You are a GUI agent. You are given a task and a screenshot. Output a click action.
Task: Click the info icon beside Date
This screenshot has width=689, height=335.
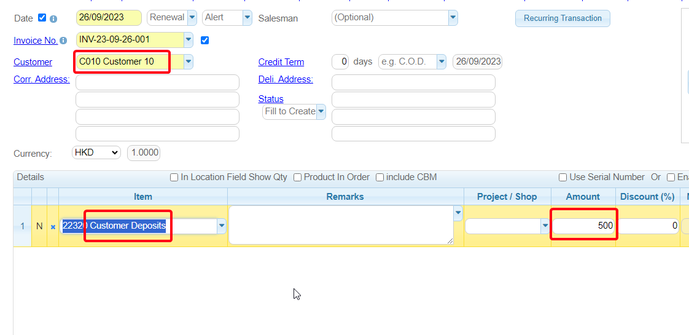pos(53,18)
